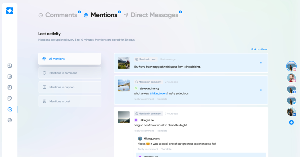Select the Twitter account avatar
Screen dimensions: 300x157
[x=291, y=100]
